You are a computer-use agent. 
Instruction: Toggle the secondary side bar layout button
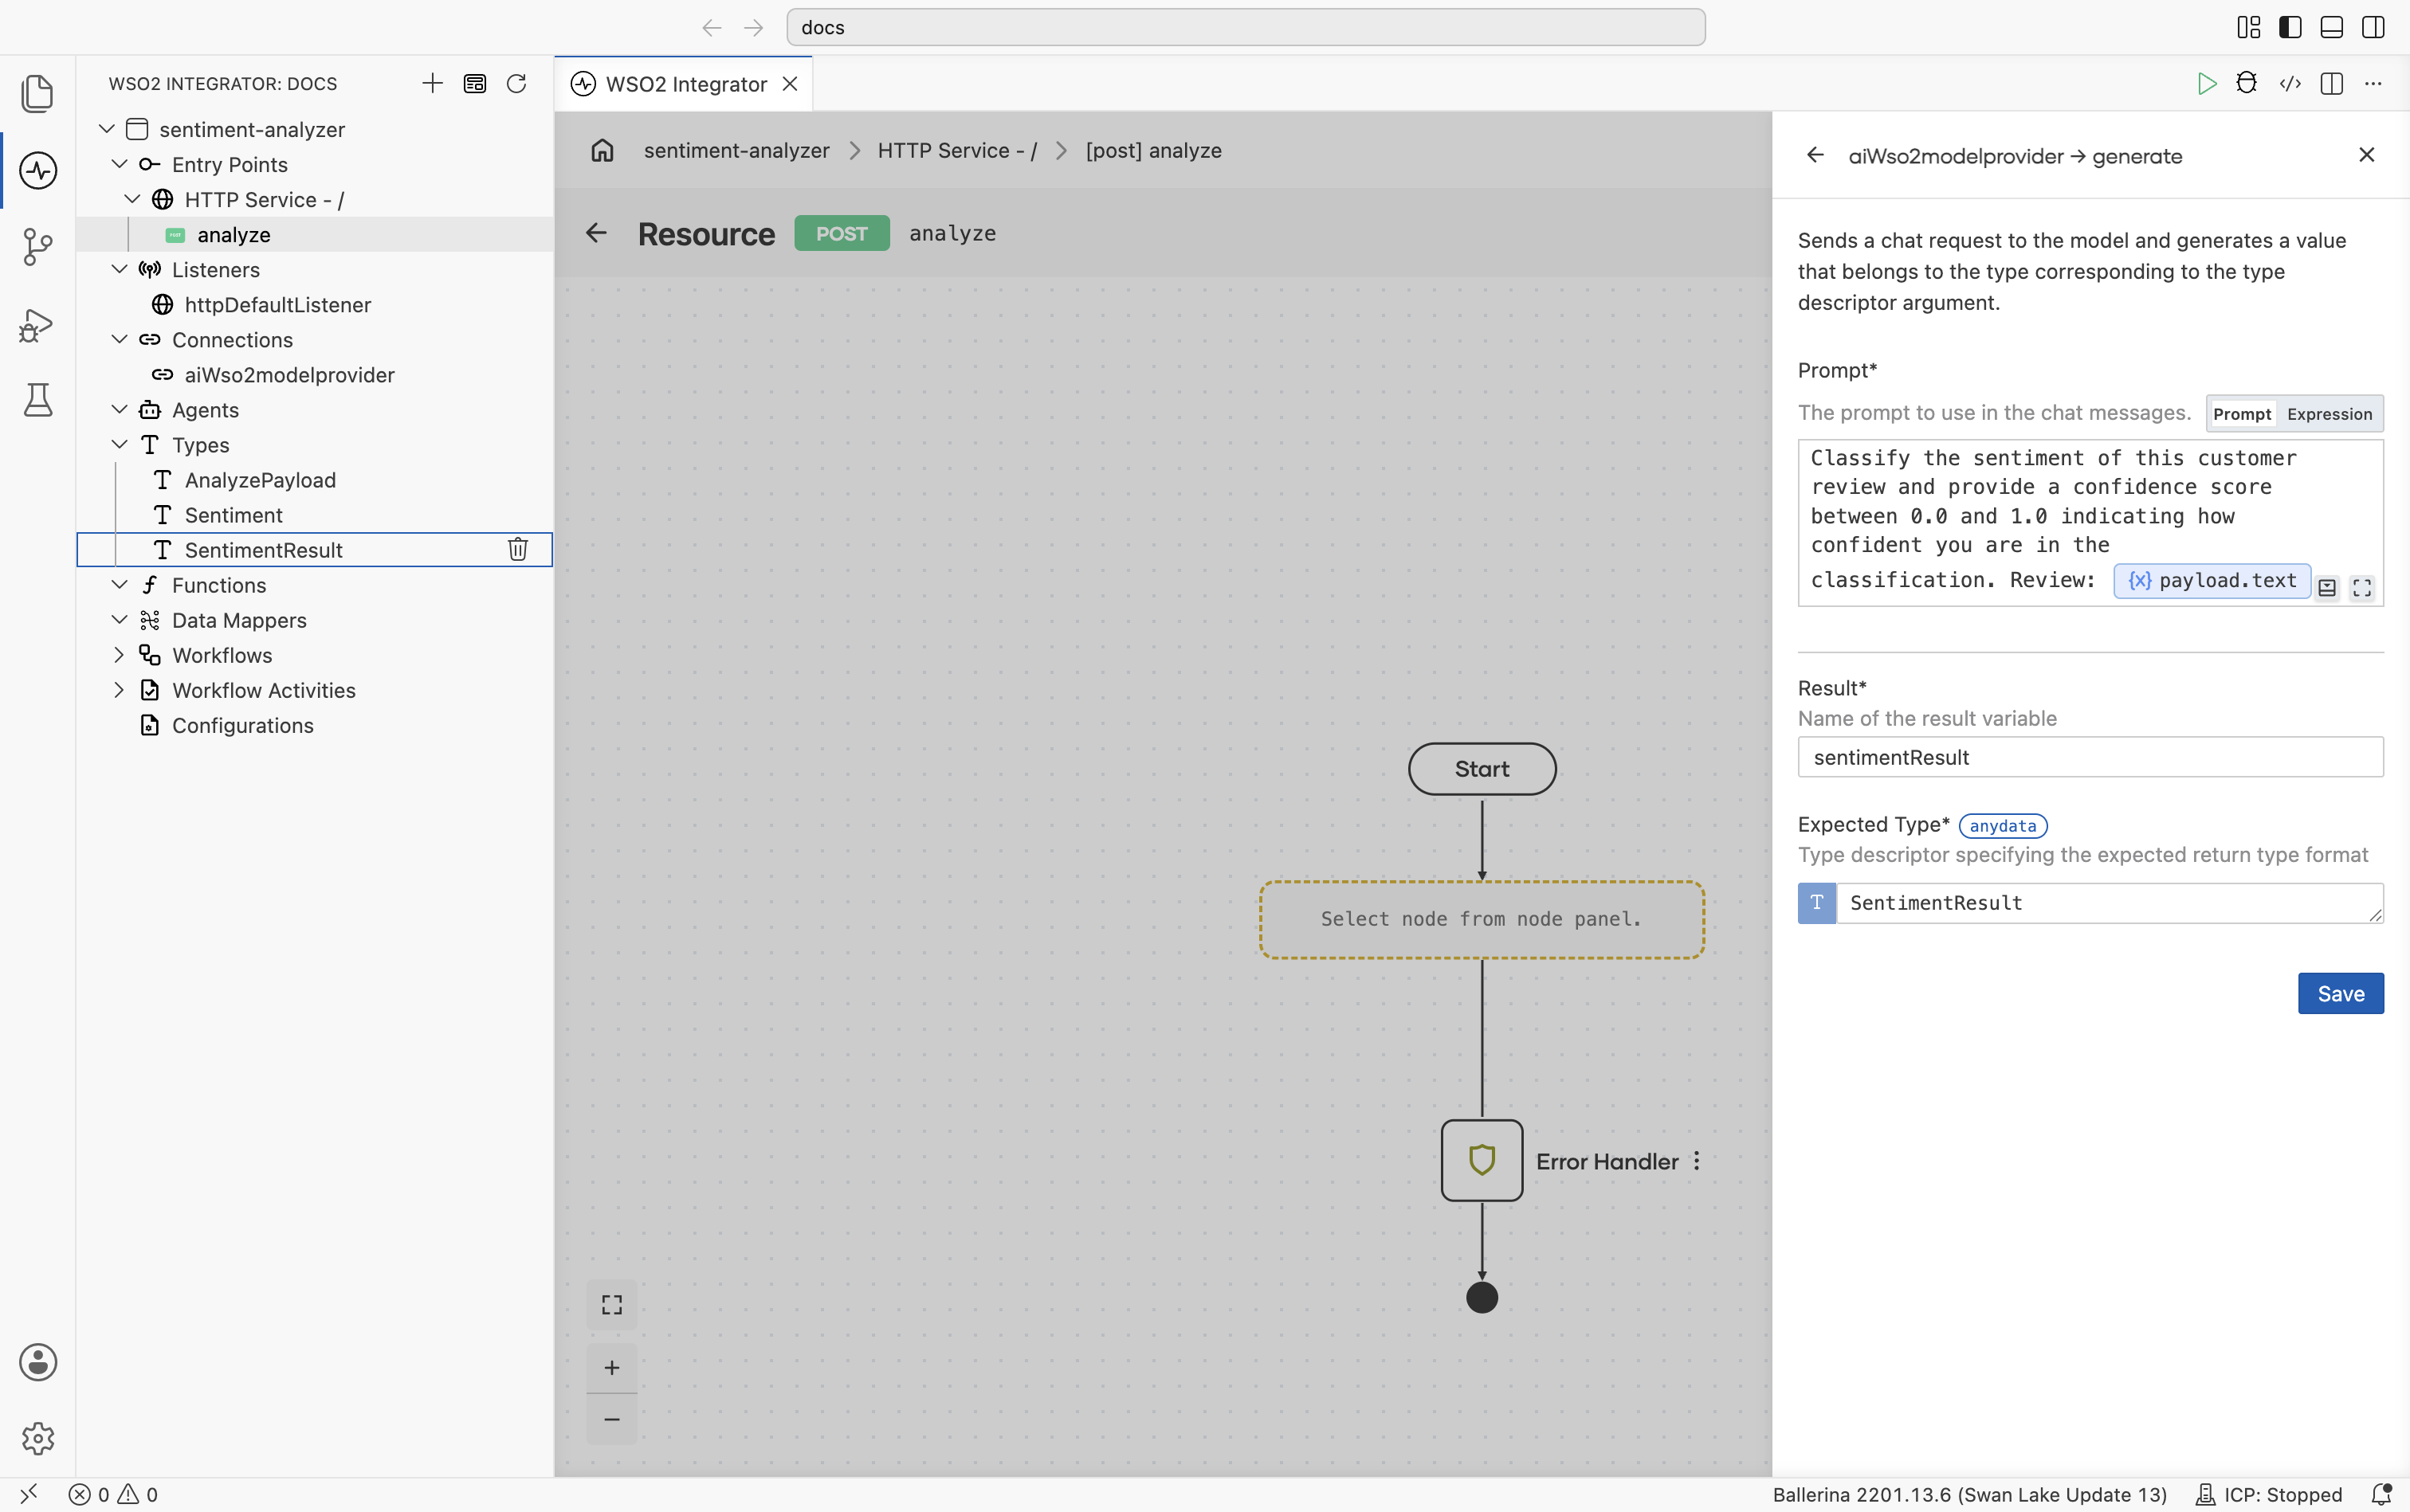pos(2373,27)
